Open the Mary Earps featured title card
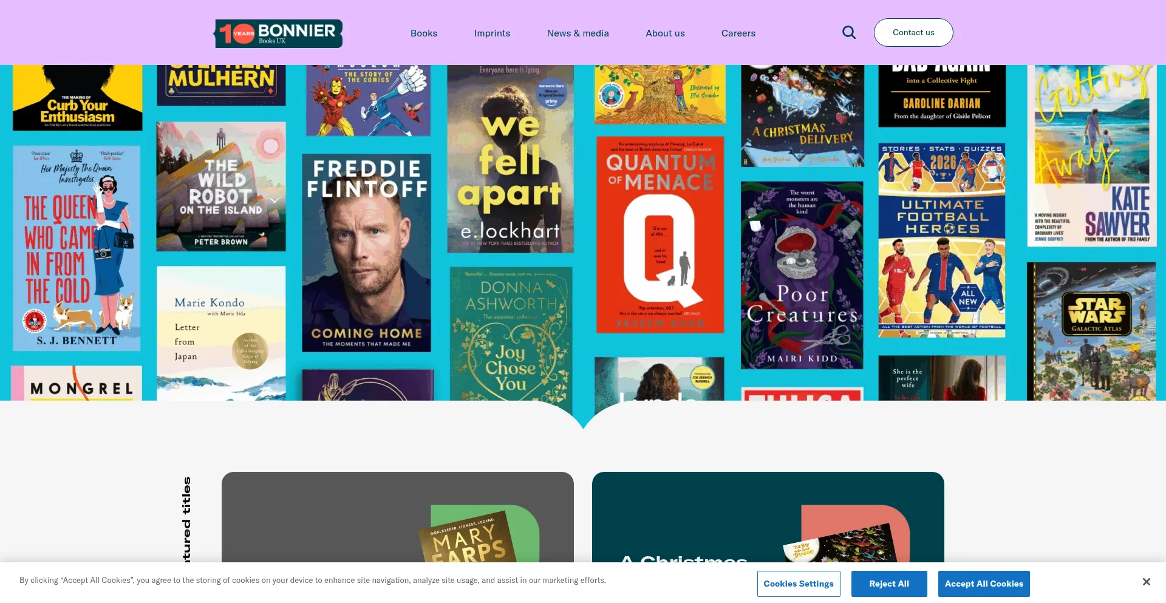The height and width of the screenshot is (603, 1166). (398, 517)
